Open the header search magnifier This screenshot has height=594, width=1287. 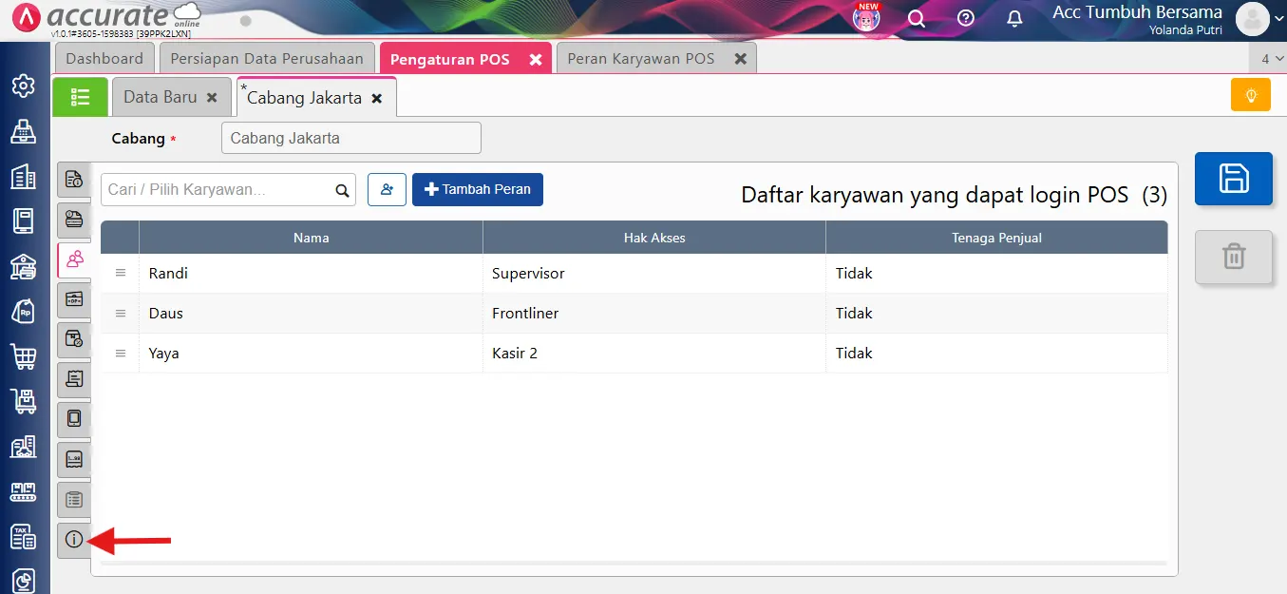[x=917, y=18]
